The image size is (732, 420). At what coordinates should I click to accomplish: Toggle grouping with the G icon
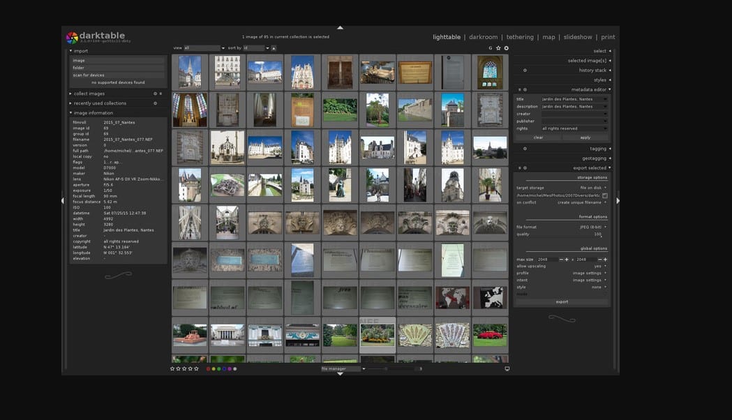tap(490, 48)
